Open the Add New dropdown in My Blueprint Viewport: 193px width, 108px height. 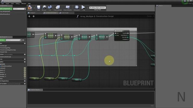(x=3, y=40)
